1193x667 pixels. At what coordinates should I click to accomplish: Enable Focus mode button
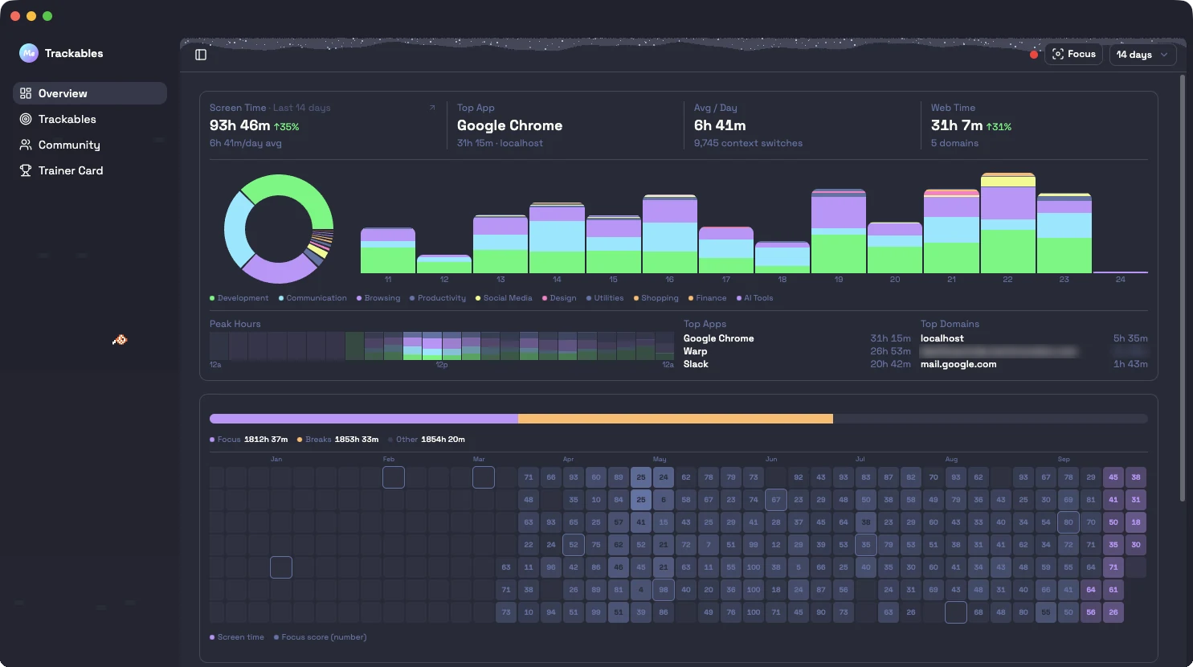click(1073, 54)
